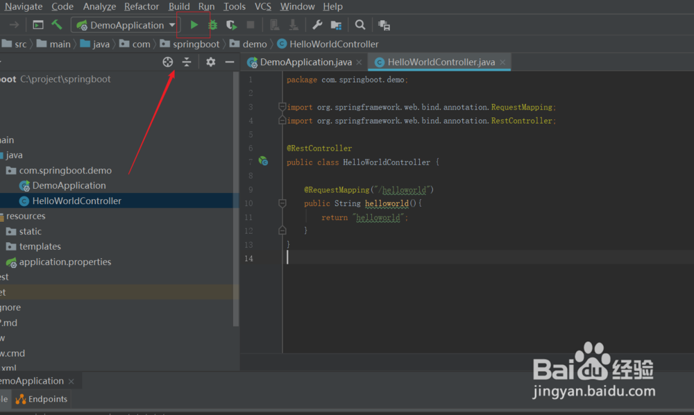694x415 pixels.
Task: Click springboot in the breadcrumb
Action: click(189, 44)
